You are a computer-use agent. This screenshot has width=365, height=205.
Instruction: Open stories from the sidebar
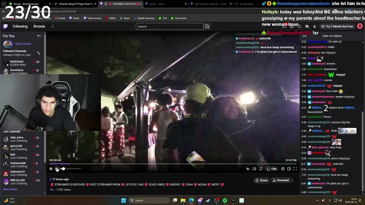[x=23, y=44]
